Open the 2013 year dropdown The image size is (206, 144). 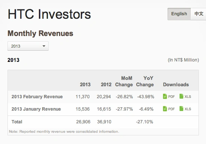pyautogui.click(x=28, y=46)
